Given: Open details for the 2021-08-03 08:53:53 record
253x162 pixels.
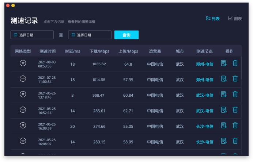Looking at the screenshot, I should (224, 63).
